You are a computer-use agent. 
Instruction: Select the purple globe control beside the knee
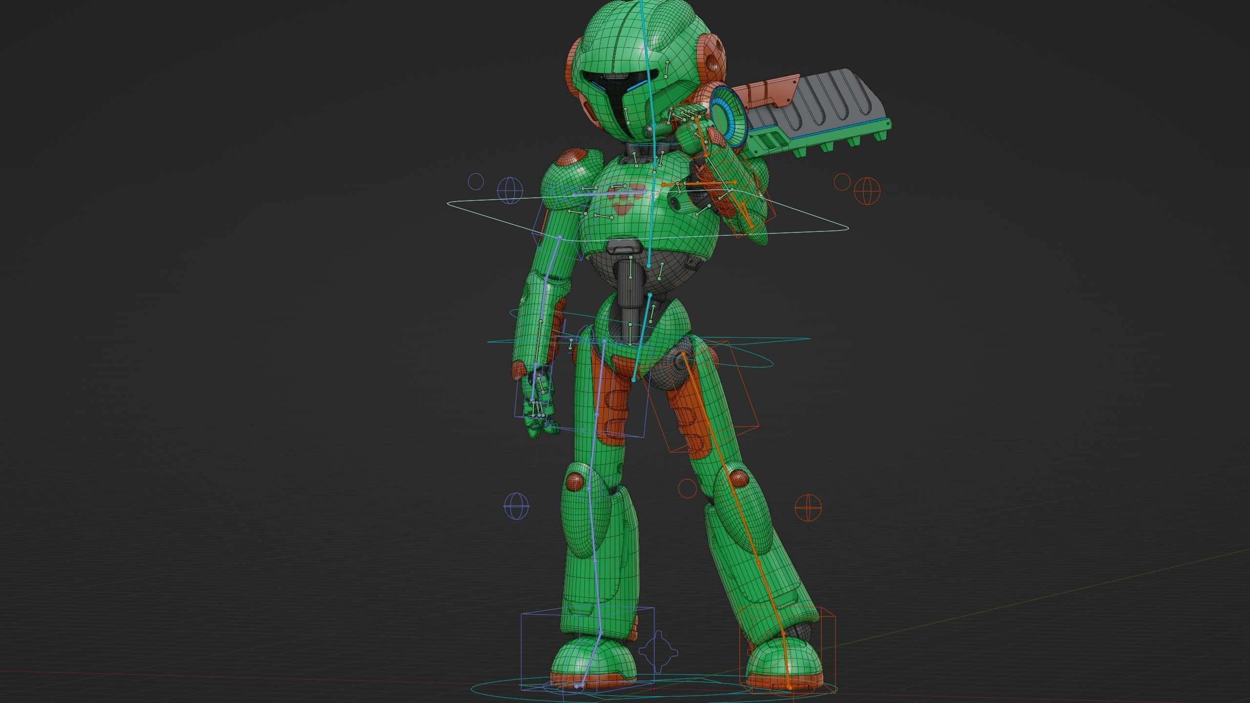coord(517,506)
